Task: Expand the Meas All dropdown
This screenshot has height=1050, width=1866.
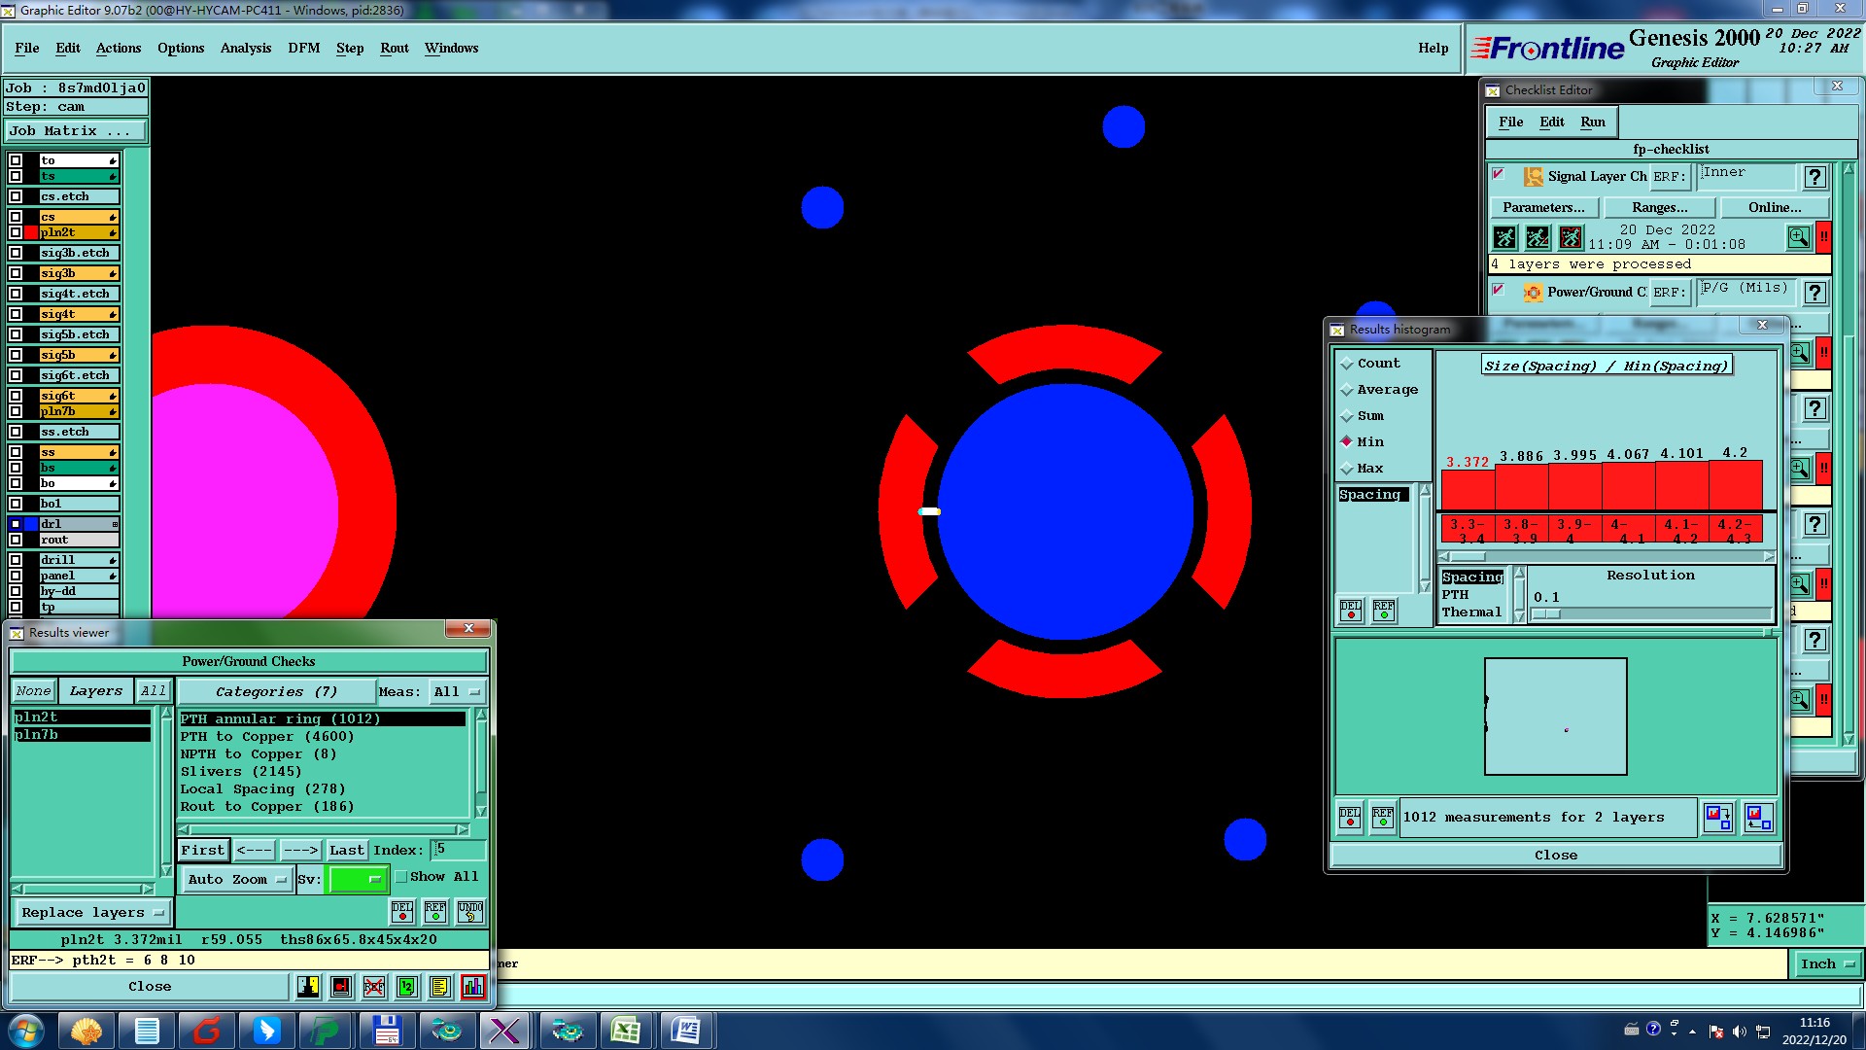Action: [457, 692]
